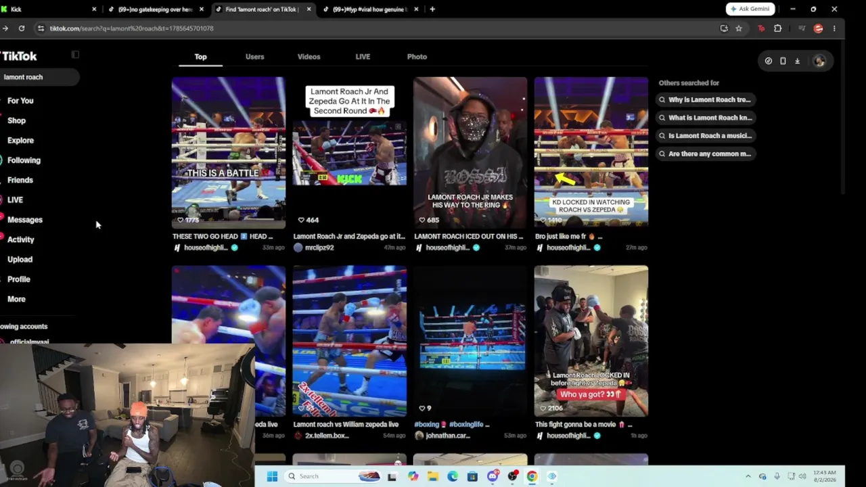The height and width of the screenshot is (487, 866).
Task: Open johnathan.car... user profile link
Action: tap(448, 436)
